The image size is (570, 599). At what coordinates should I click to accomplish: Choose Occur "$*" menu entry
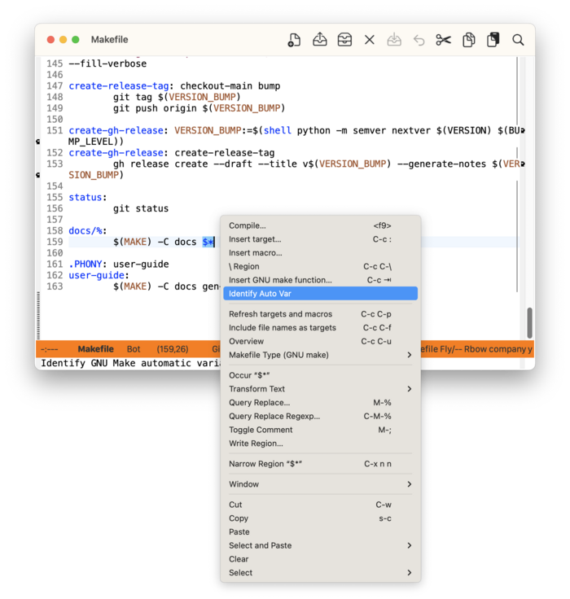[320, 375]
